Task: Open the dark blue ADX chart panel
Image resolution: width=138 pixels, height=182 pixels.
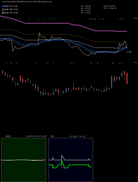Action: (x=71, y=160)
